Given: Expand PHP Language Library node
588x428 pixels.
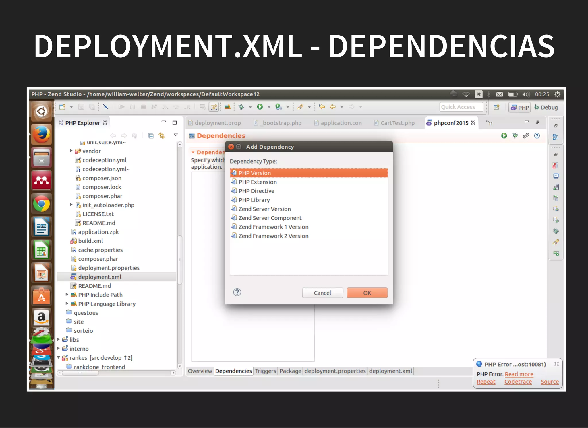Looking at the screenshot, I should click(x=67, y=303).
